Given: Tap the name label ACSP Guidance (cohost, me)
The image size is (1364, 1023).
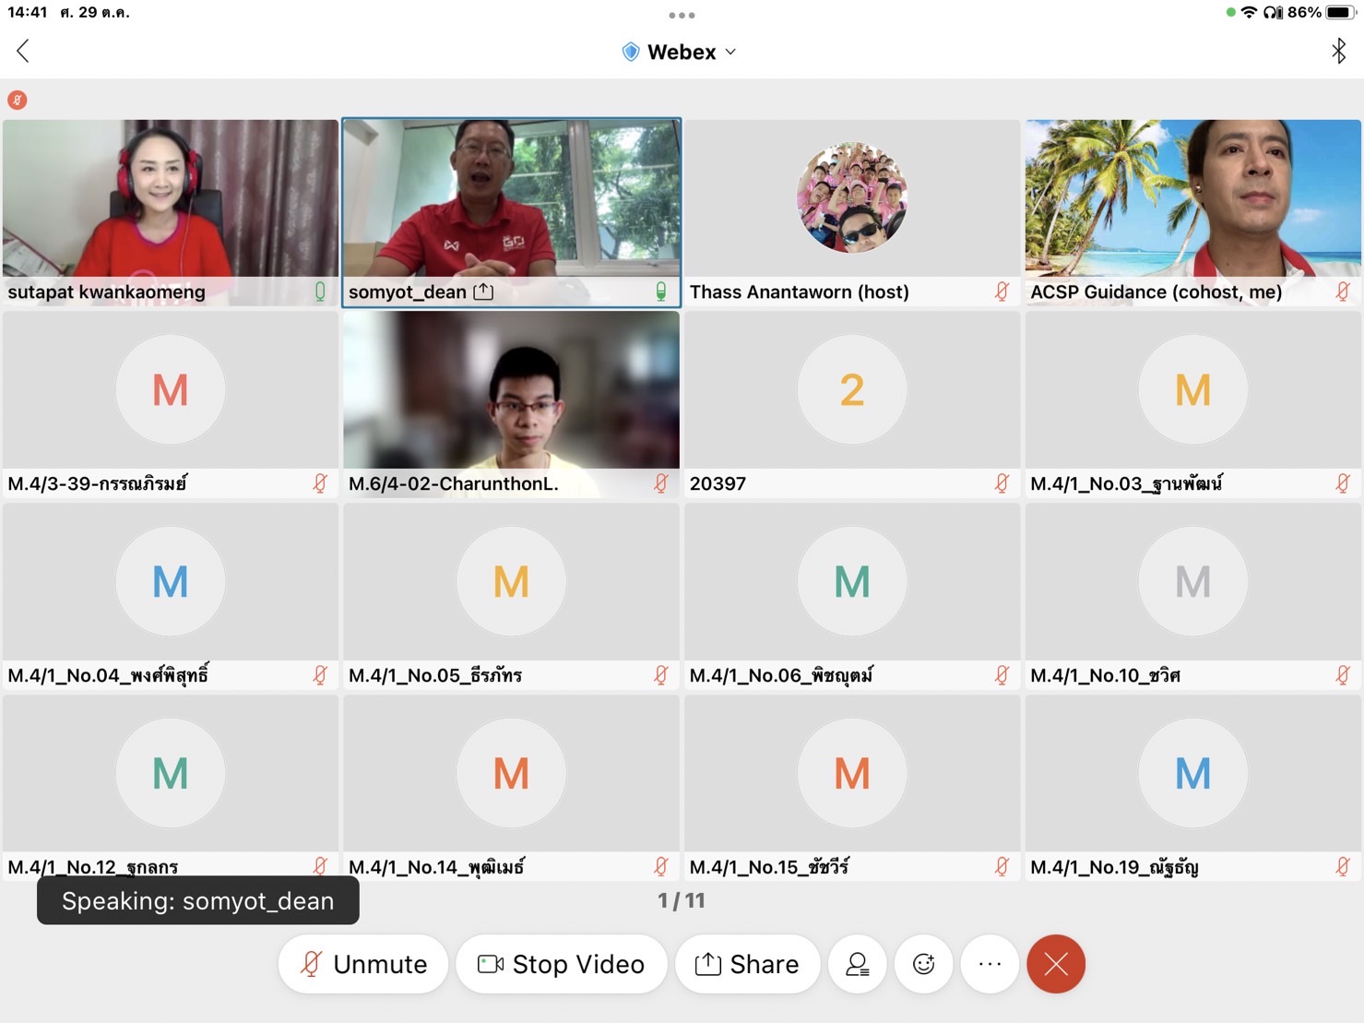Looking at the screenshot, I should [x=1156, y=291].
